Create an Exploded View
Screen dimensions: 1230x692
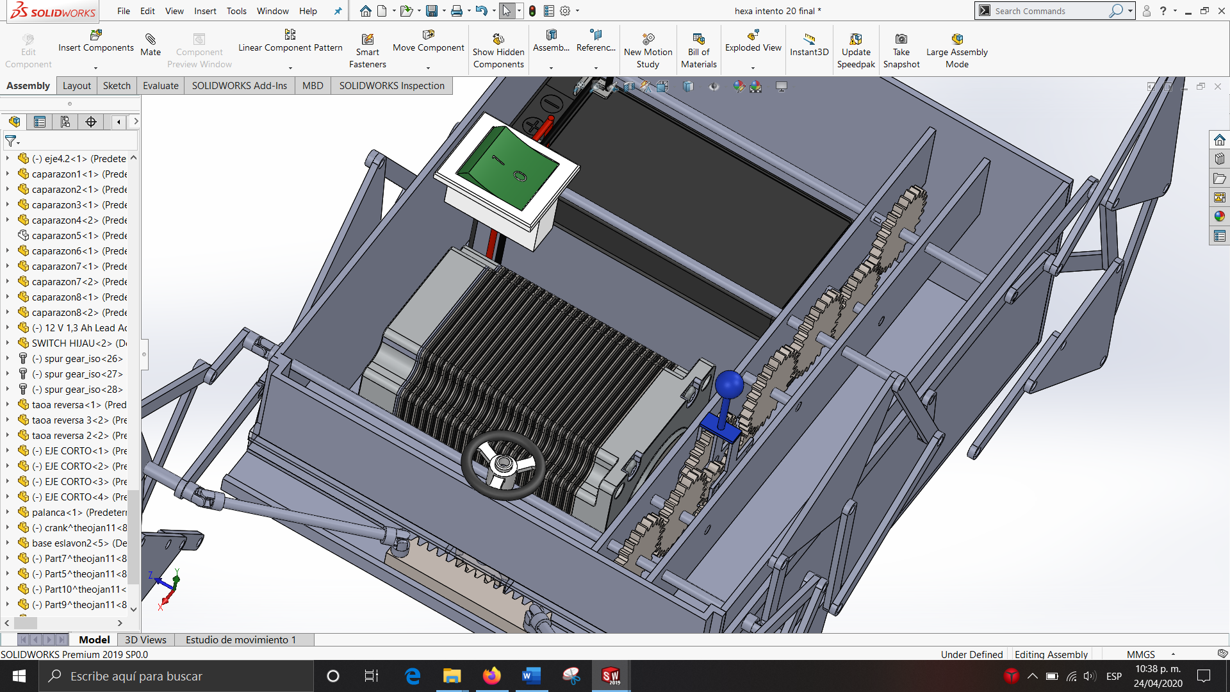click(753, 41)
